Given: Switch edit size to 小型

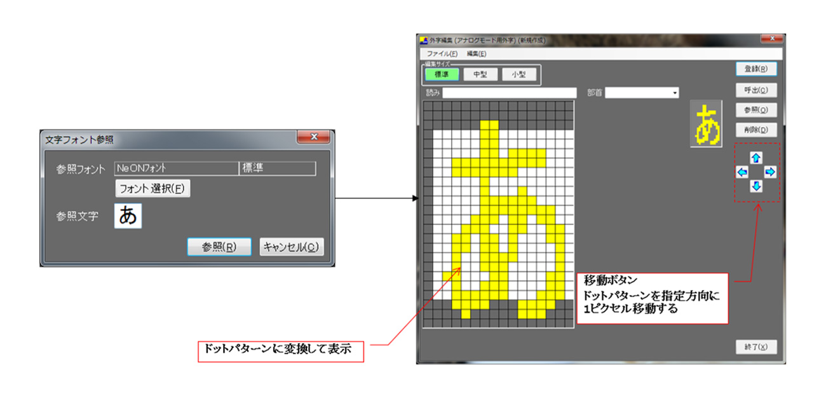Looking at the screenshot, I should [518, 74].
